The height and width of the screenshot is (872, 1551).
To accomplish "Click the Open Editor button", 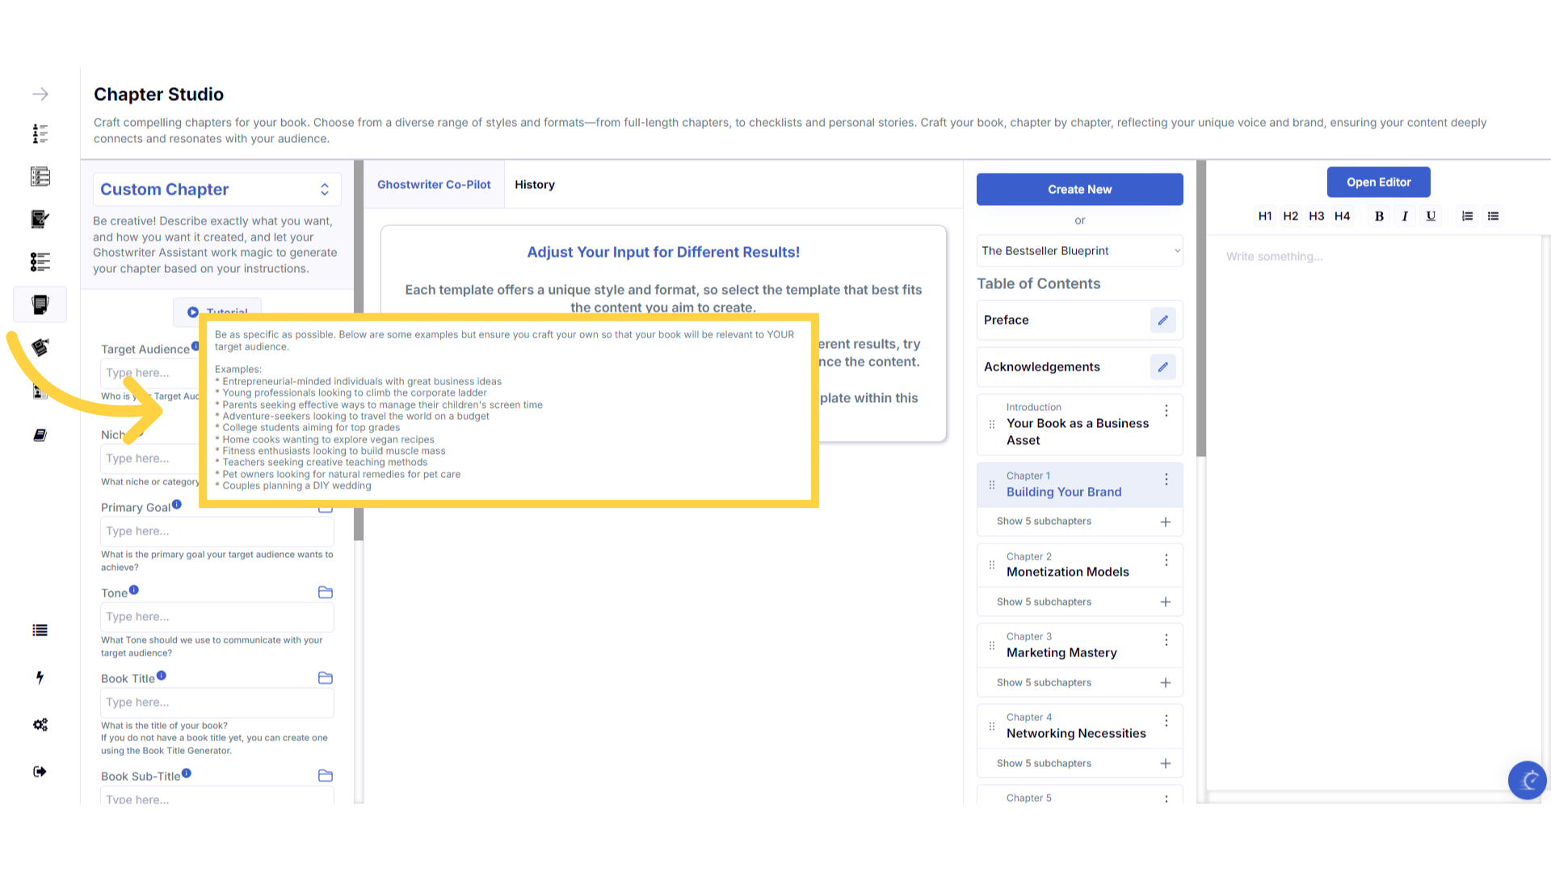I will pos(1378,182).
